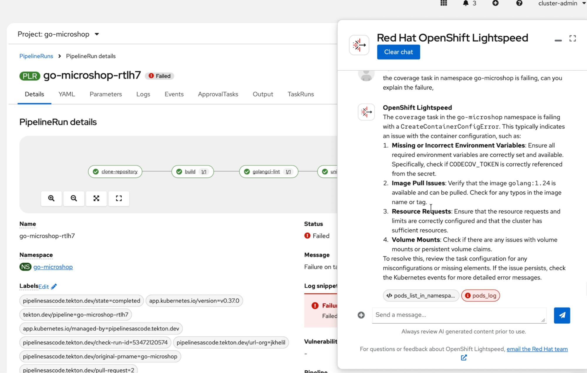Open the application launcher grid icon
The image size is (587, 373).
pyautogui.click(x=443, y=3)
